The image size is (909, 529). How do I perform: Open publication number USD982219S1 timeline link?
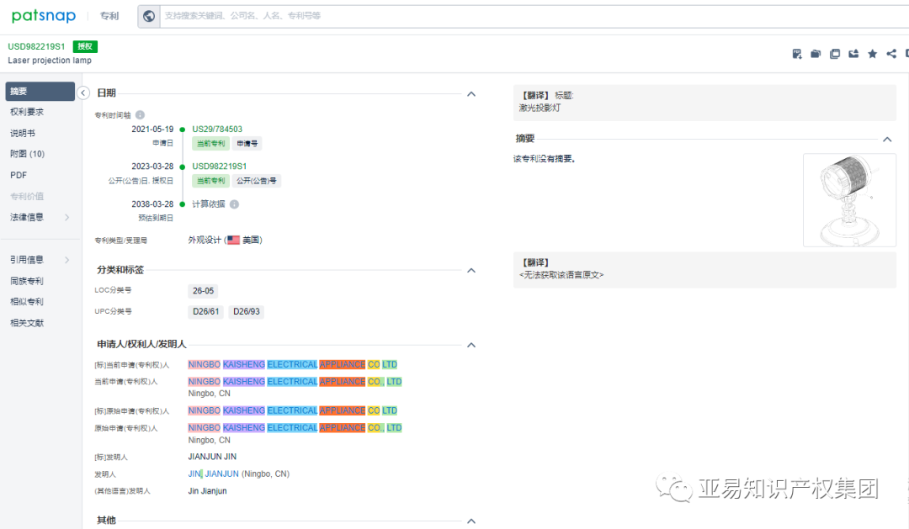point(219,166)
